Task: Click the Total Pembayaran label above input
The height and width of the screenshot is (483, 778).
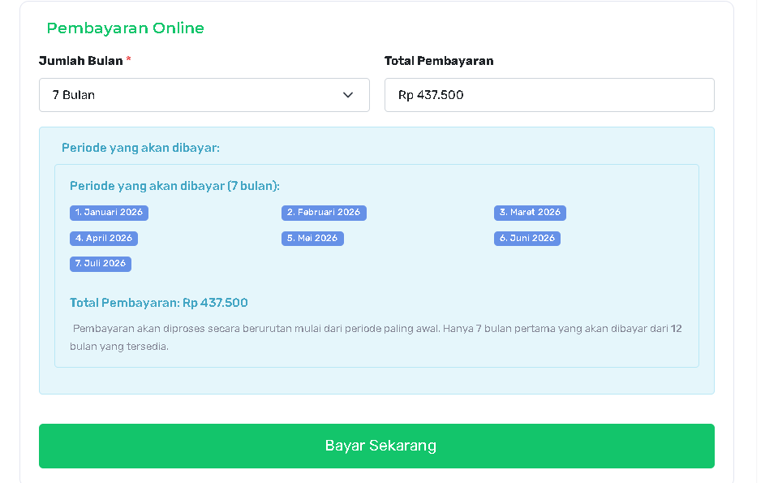Action: (438, 61)
